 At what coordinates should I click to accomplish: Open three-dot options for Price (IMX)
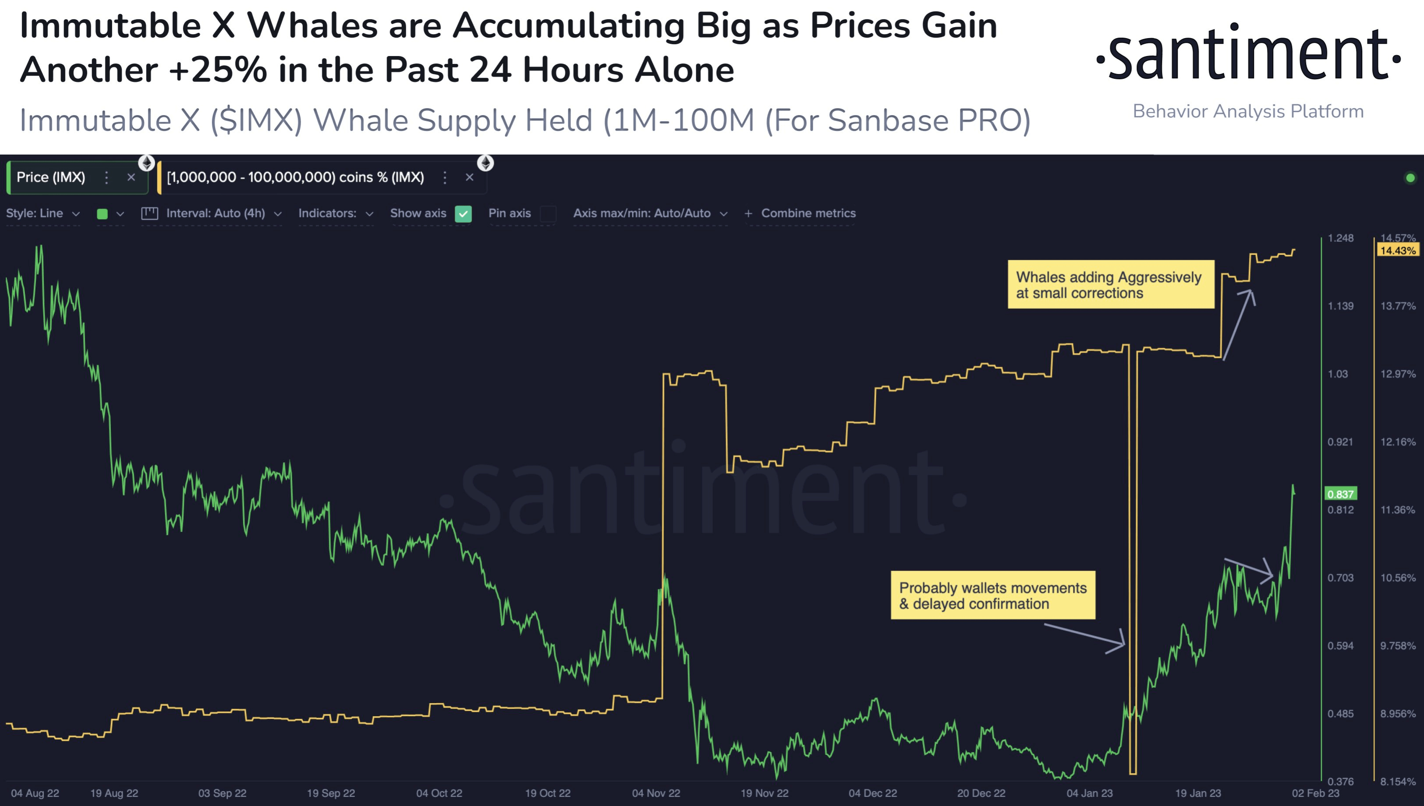(106, 177)
